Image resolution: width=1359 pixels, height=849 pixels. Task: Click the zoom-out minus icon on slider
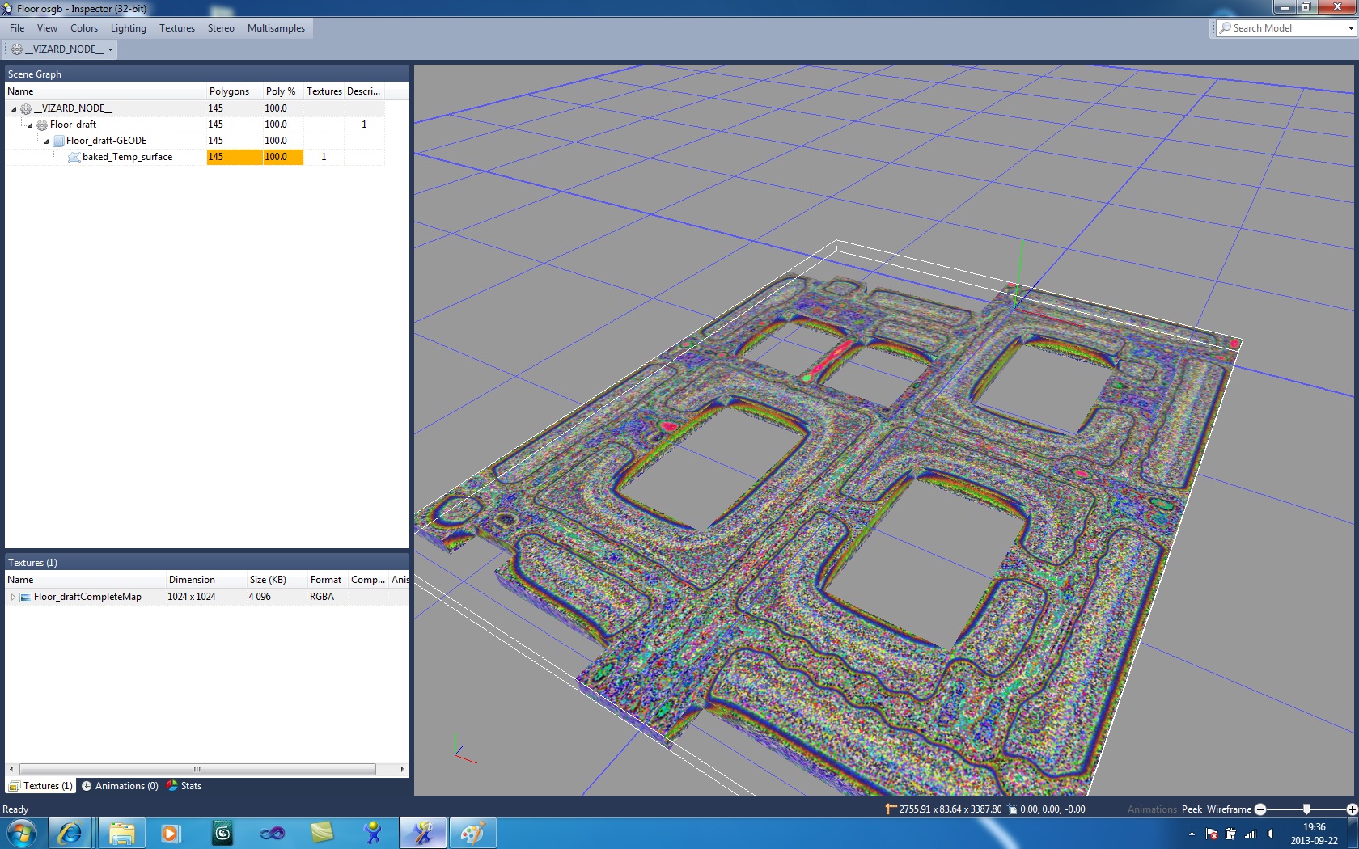pyautogui.click(x=1260, y=809)
